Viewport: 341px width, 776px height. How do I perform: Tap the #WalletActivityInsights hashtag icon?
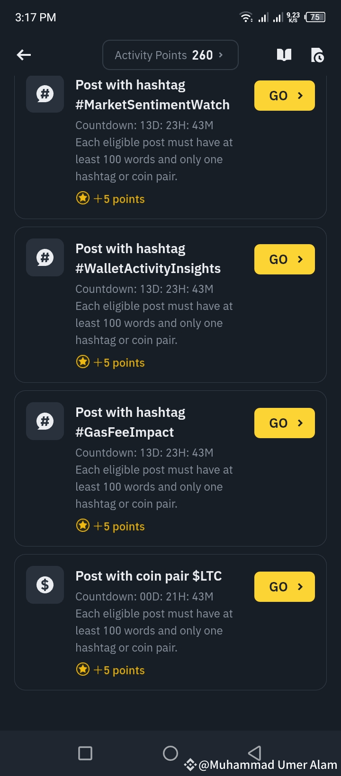(45, 257)
